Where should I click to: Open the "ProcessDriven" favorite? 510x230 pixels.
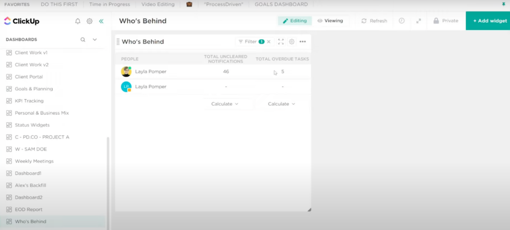pos(224,4)
